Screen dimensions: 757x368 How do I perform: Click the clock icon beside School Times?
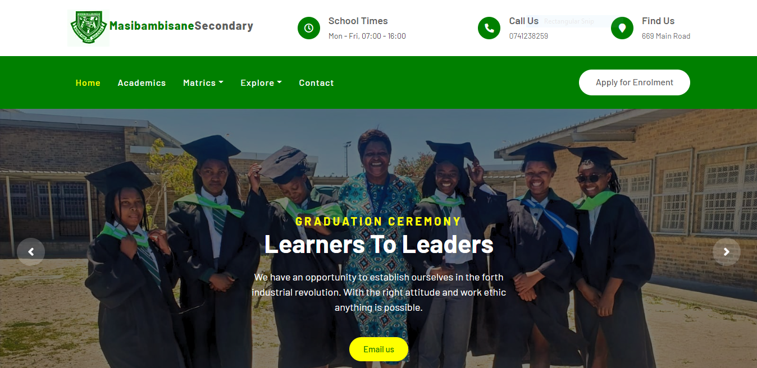pyautogui.click(x=309, y=28)
